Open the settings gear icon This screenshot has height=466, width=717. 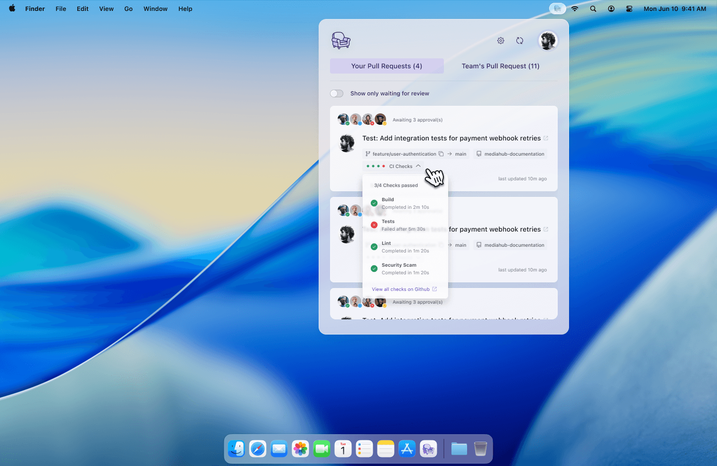click(x=501, y=40)
